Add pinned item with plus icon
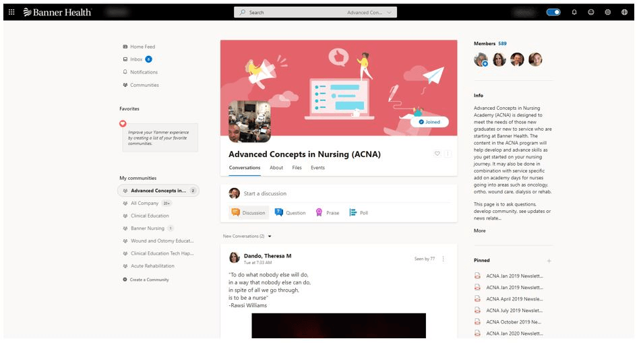 pyautogui.click(x=549, y=261)
